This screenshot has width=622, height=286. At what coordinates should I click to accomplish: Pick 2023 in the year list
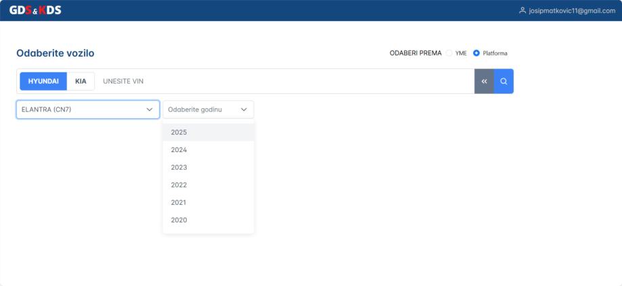pos(179,168)
